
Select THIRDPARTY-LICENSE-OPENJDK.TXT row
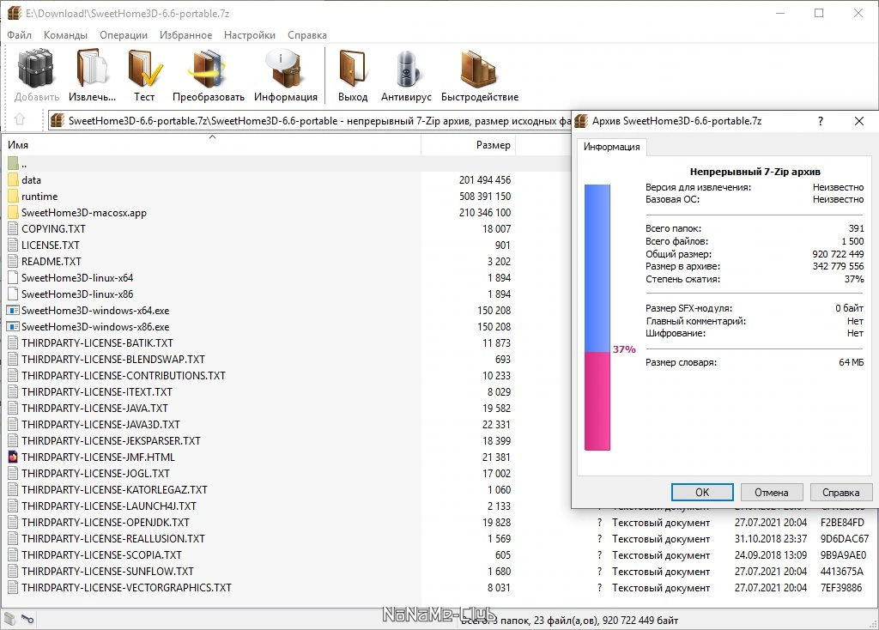[x=439, y=522]
